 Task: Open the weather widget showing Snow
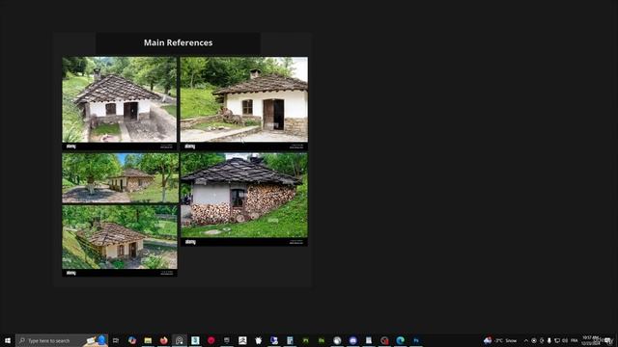(500, 340)
